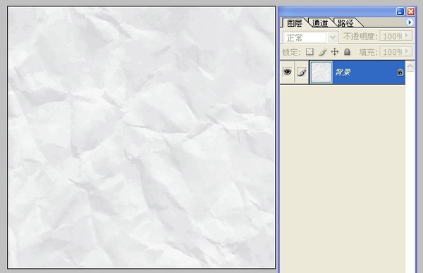Screen dimensions: 423x273
Task: Click the lock icon on 背景 layer
Action: click(x=400, y=72)
